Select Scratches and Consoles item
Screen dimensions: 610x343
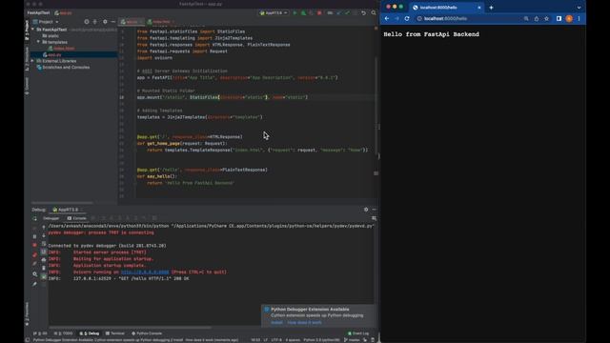click(x=63, y=68)
